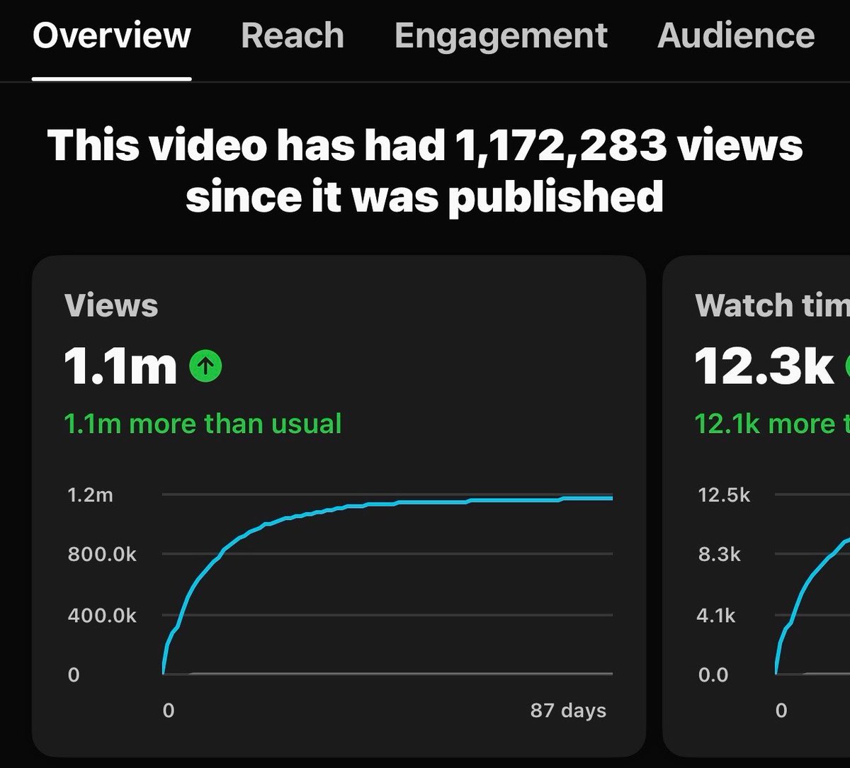The image size is (850, 768).
Task: Open the Reach tab
Action: point(293,35)
